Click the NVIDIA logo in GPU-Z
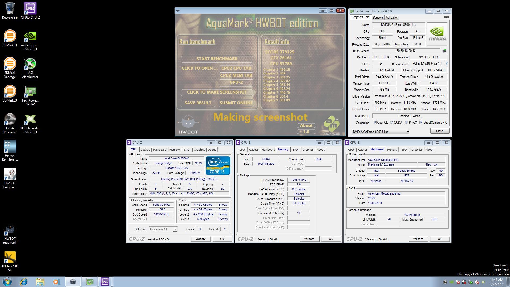 tap(437, 34)
